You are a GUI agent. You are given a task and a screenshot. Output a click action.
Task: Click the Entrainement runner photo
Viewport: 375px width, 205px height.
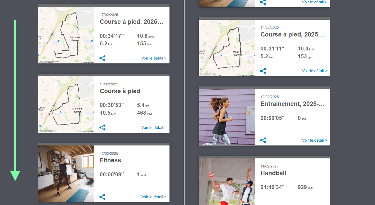tap(227, 116)
